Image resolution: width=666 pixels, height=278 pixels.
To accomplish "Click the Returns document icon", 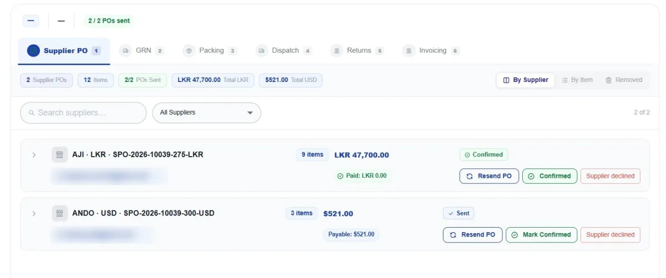I will pyautogui.click(x=336, y=50).
